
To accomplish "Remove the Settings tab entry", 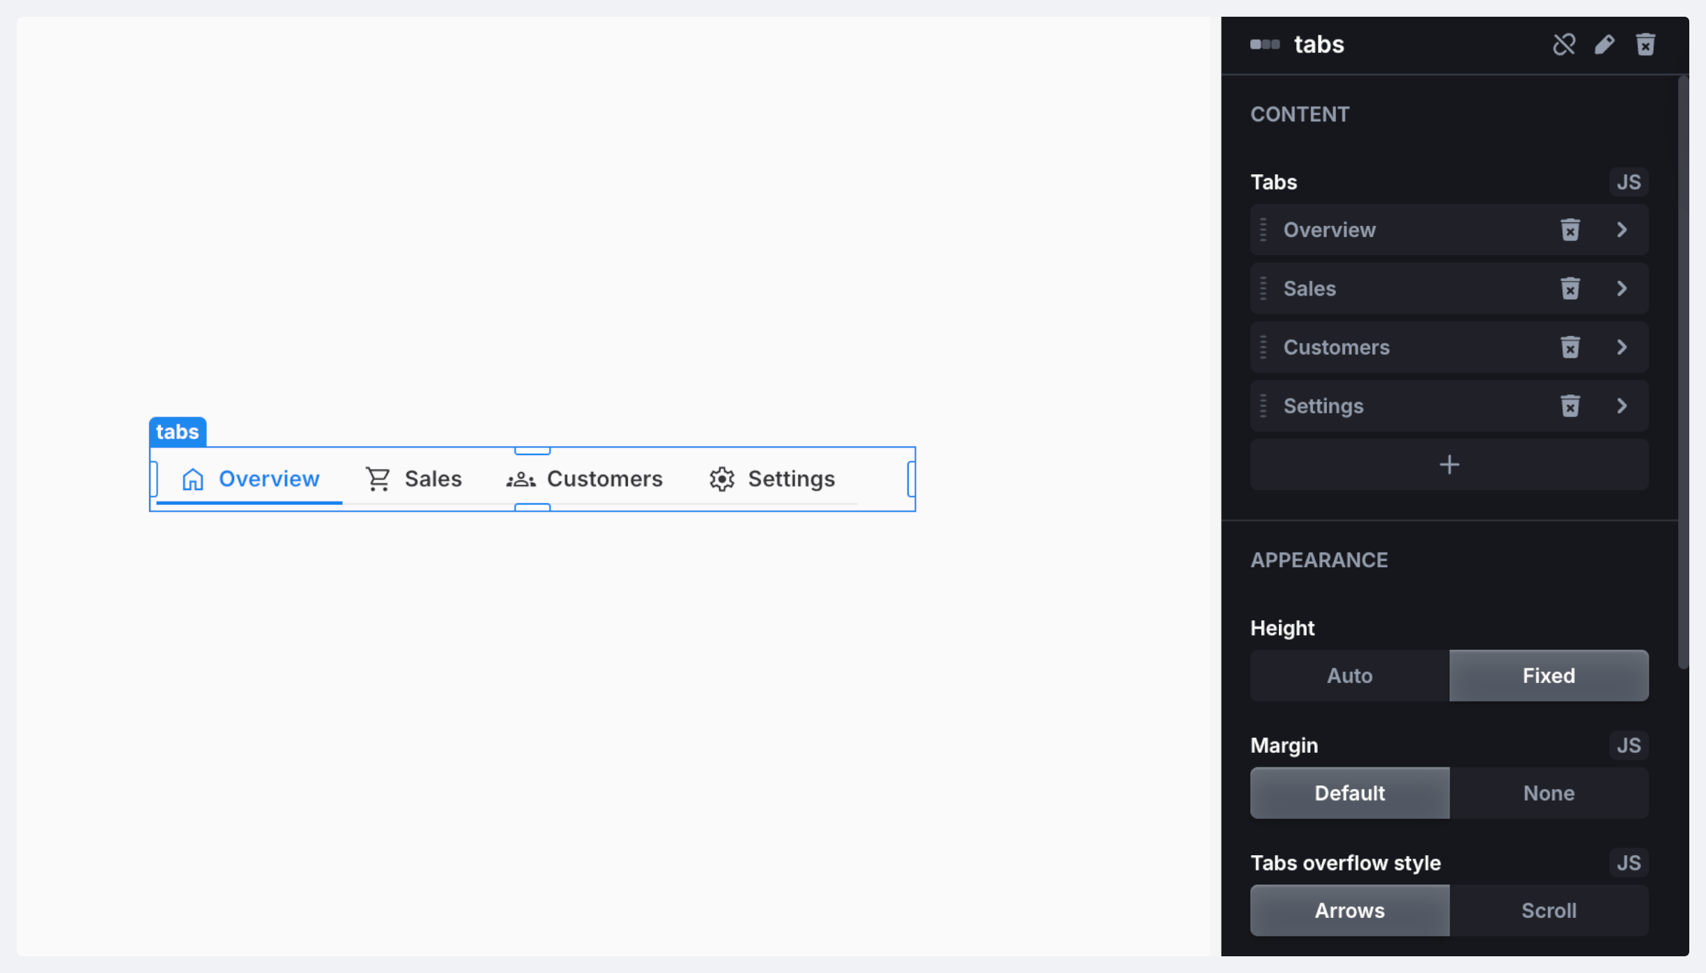I will click(x=1569, y=406).
